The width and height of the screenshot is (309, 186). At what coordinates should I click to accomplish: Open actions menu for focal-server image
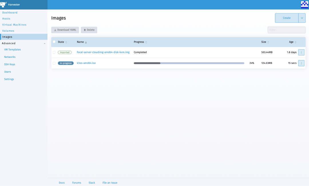301,52
